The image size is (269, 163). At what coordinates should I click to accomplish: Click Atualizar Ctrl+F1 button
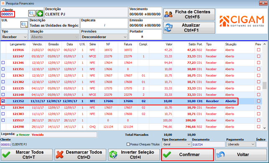(x=189, y=28)
